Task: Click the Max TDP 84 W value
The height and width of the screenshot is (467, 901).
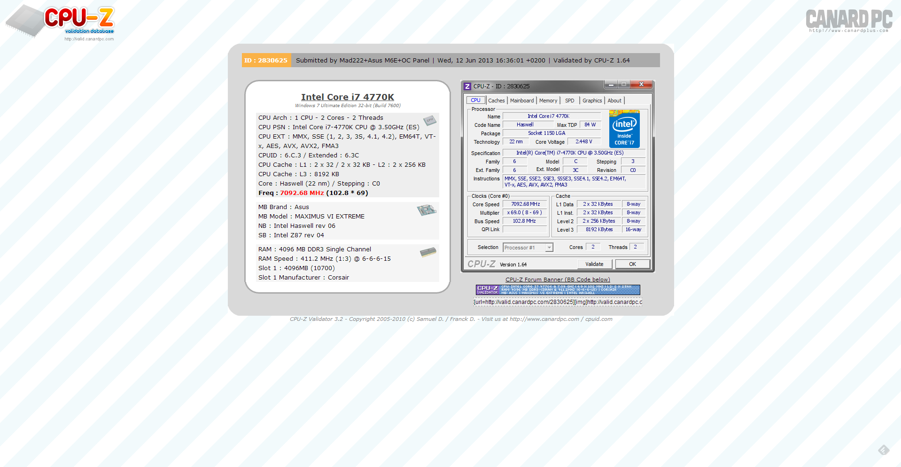Action: coord(590,125)
